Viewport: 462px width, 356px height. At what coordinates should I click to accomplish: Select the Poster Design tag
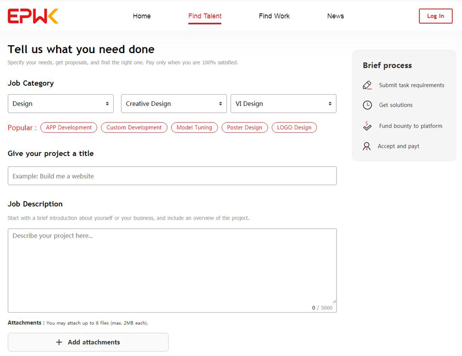tap(244, 128)
